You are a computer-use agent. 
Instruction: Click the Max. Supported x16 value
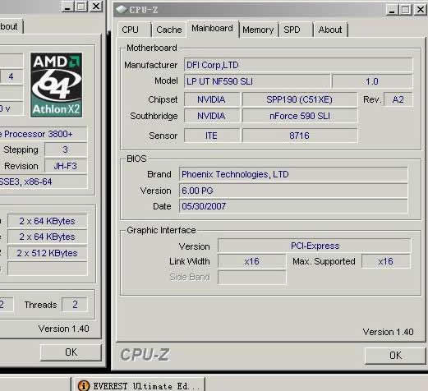386,261
